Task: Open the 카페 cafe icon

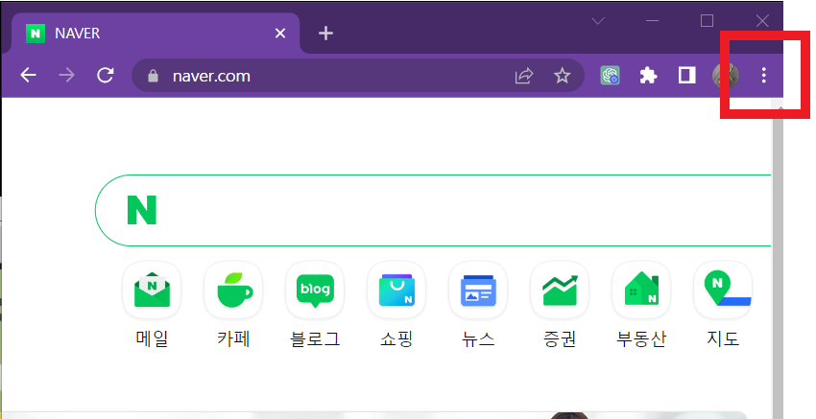Action: coord(233,290)
